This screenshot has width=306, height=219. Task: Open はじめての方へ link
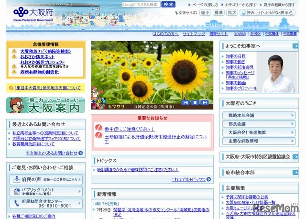pyautogui.click(x=165, y=34)
